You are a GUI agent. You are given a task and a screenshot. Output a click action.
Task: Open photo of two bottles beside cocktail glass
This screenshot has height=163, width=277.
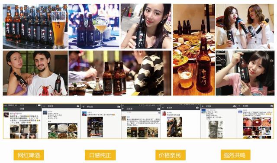click(94, 26)
